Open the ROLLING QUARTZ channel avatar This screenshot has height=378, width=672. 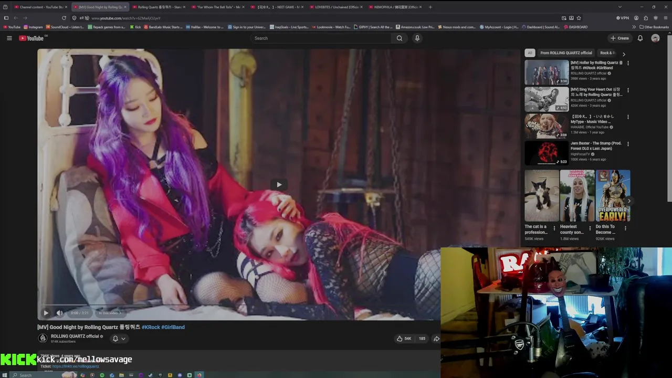click(x=43, y=339)
